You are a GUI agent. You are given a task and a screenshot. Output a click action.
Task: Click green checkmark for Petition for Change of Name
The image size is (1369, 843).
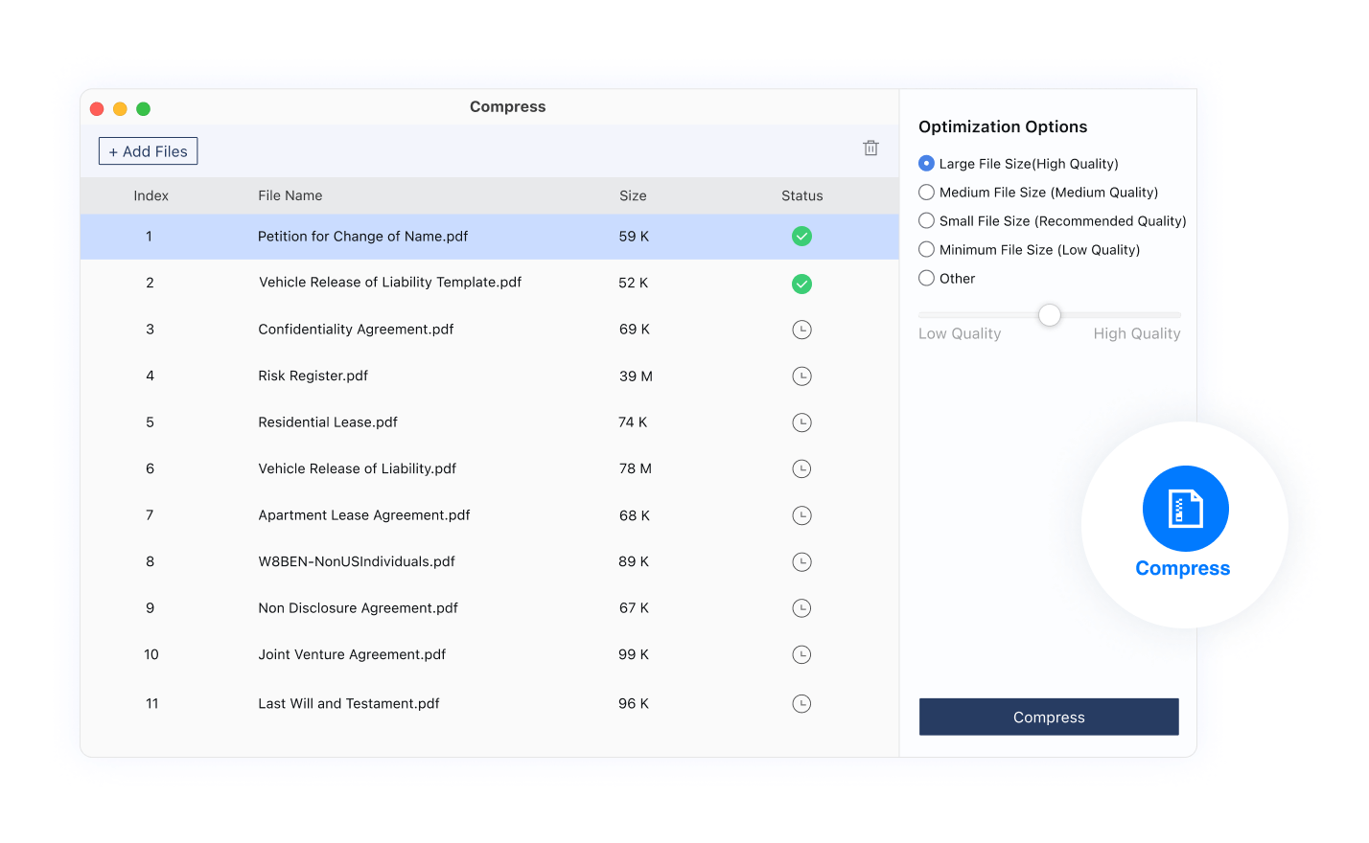pos(801,237)
